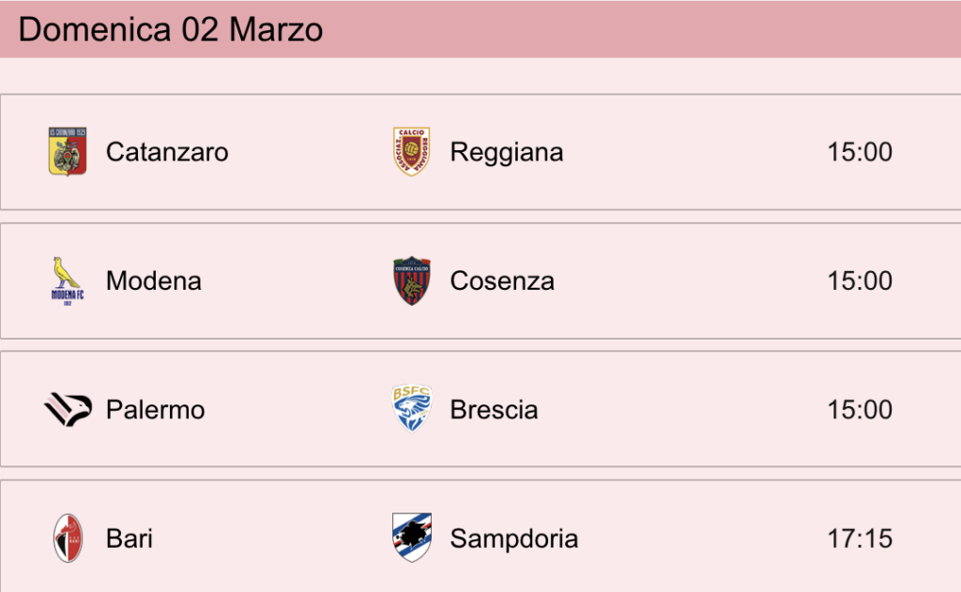Click the Catanzaro club crest
The width and height of the screenshot is (961, 592).
tap(68, 151)
